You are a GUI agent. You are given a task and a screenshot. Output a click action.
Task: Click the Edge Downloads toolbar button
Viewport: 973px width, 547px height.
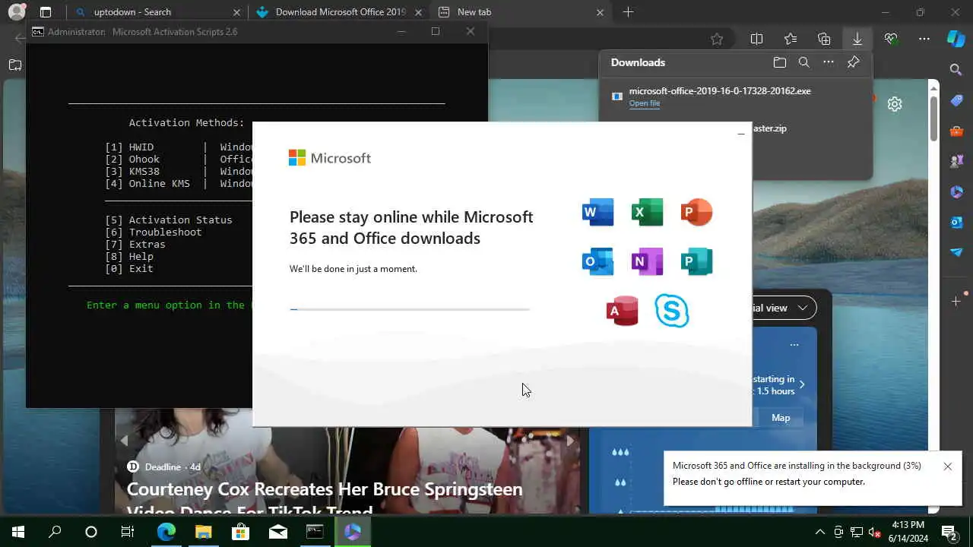coord(857,39)
